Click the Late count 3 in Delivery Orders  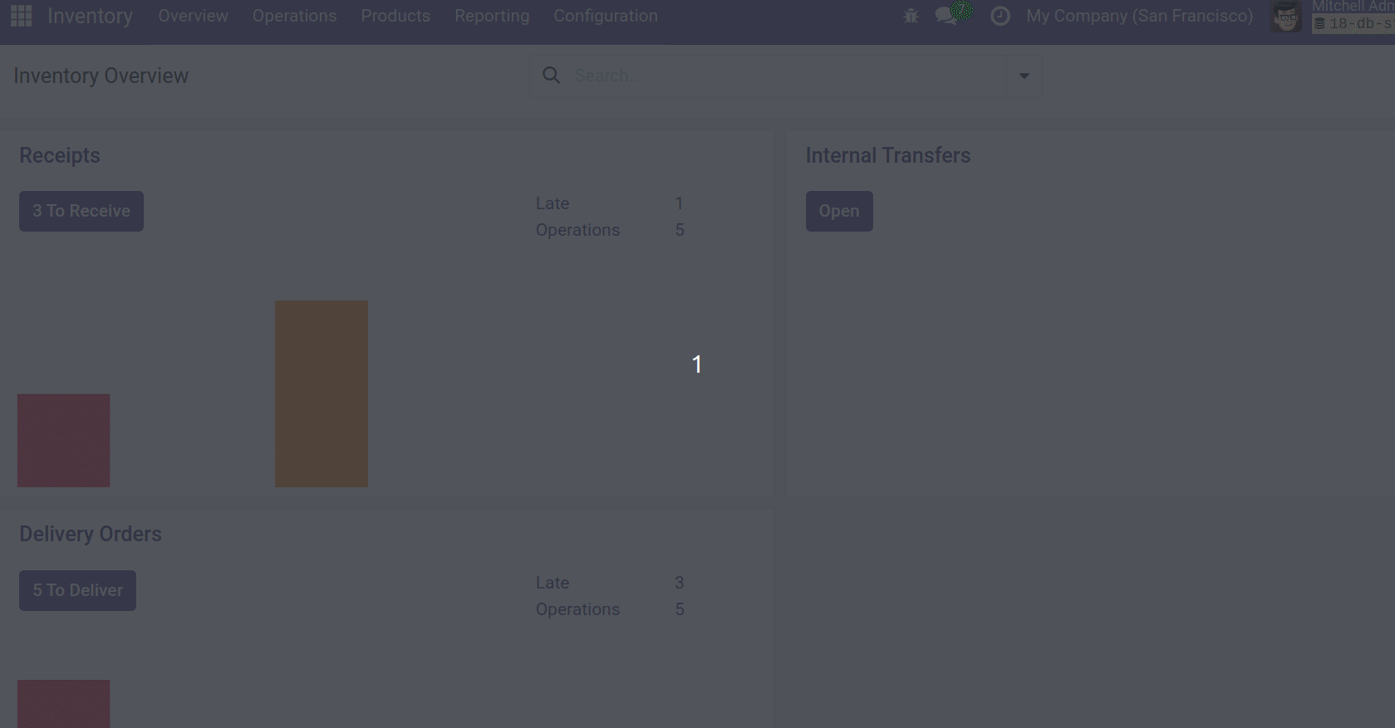680,583
